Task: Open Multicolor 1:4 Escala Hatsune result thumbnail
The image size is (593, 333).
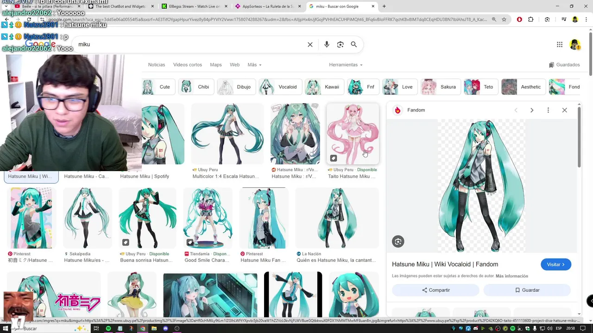Action: [x=227, y=134]
